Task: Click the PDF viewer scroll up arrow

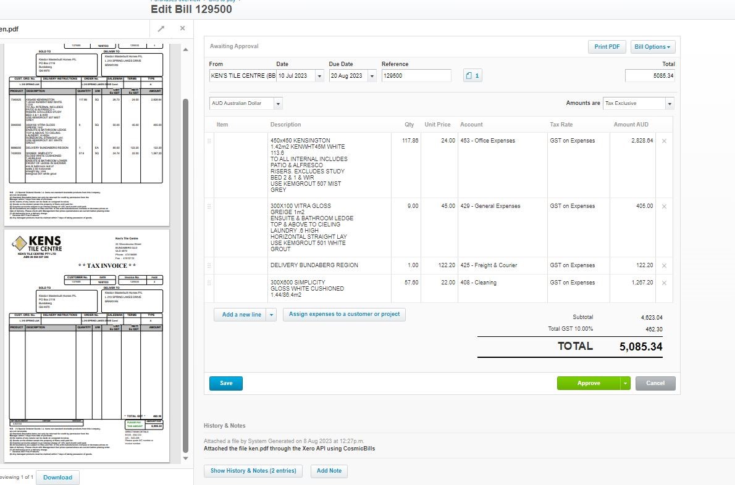Action: click(x=186, y=49)
